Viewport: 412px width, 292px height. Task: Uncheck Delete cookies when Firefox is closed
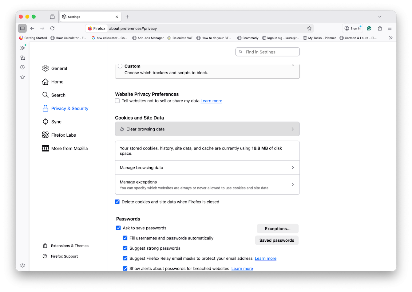117,202
